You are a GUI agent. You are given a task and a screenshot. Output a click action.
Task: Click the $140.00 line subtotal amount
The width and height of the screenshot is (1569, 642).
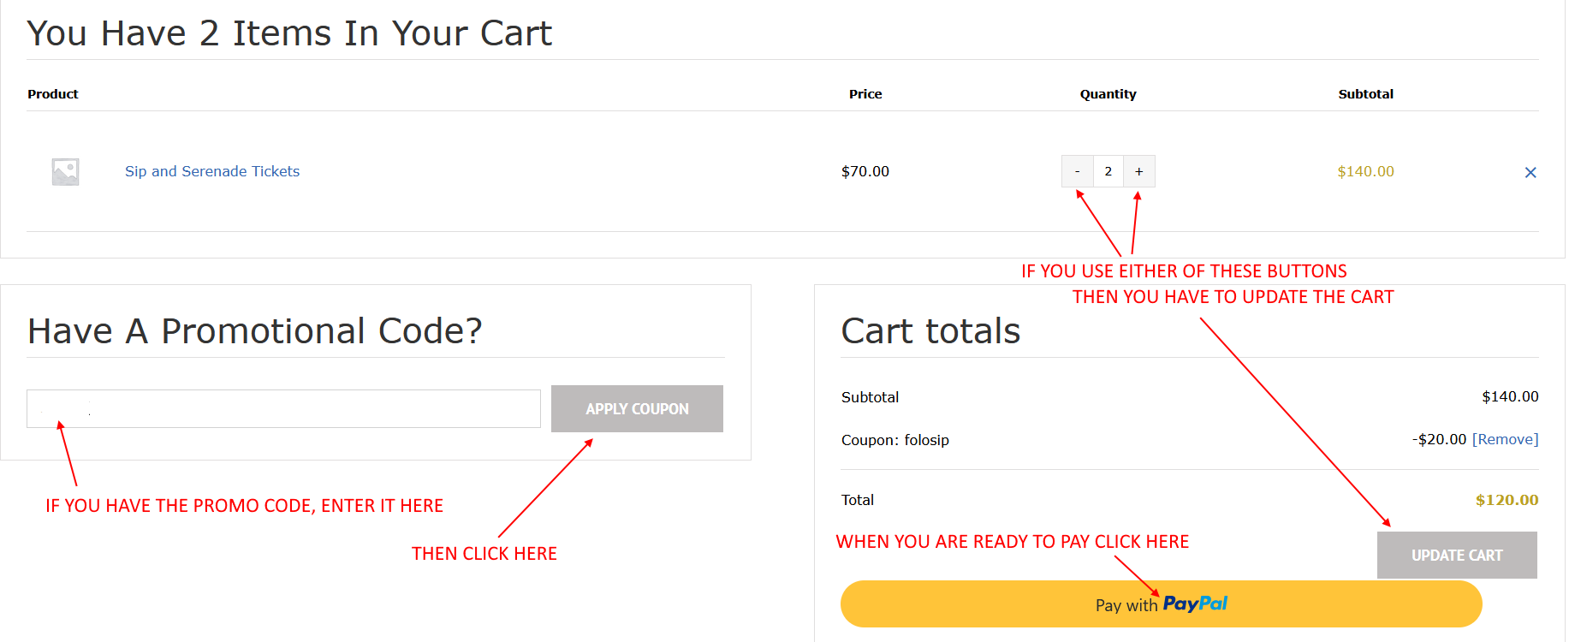click(x=1365, y=171)
